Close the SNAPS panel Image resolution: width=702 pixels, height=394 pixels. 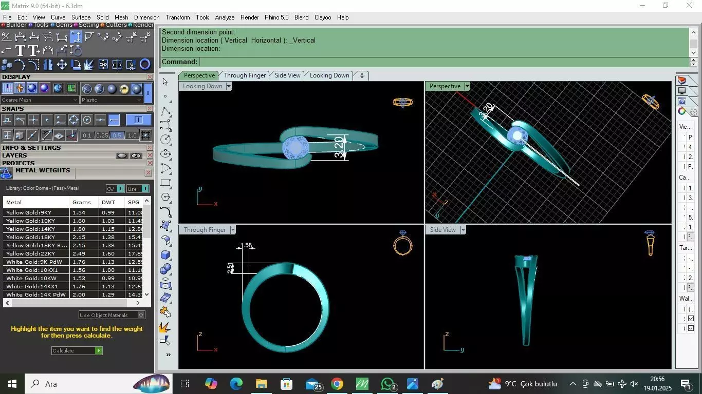pos(150,109)
